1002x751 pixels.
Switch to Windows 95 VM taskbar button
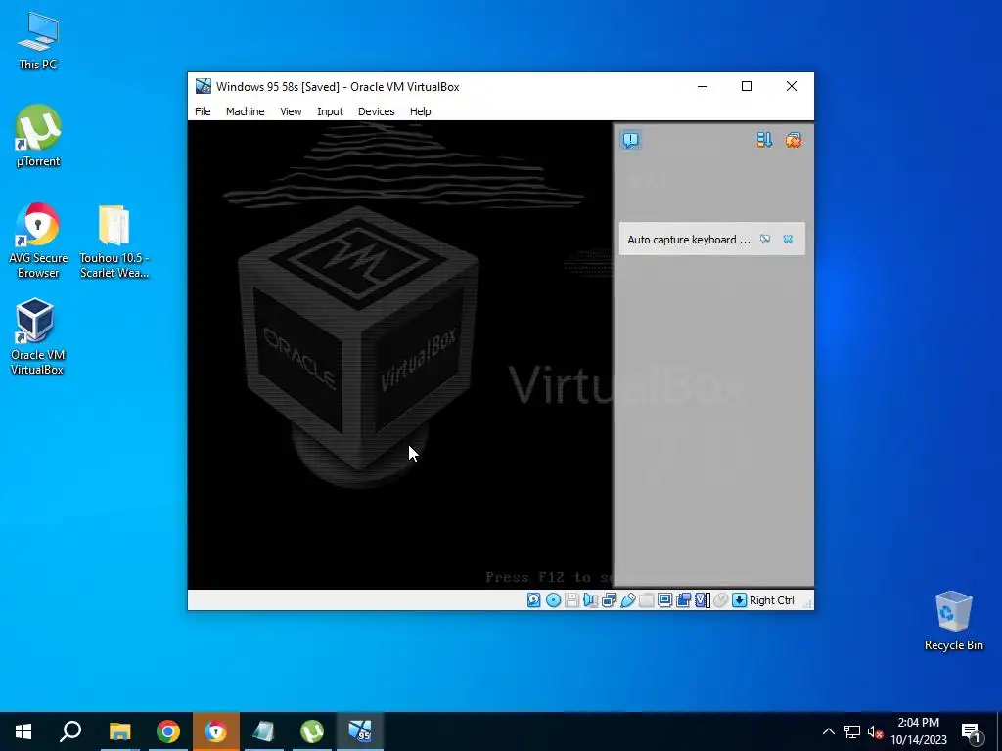(x=360, y=731)
